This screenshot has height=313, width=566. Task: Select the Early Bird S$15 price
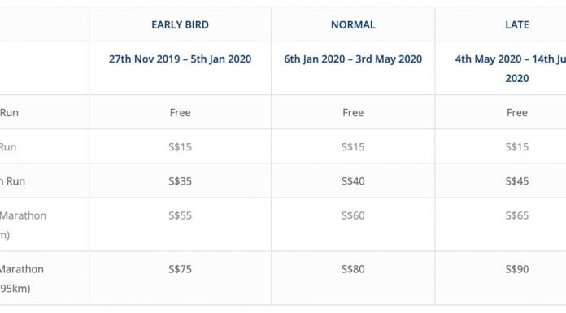[x=180, y=147]
